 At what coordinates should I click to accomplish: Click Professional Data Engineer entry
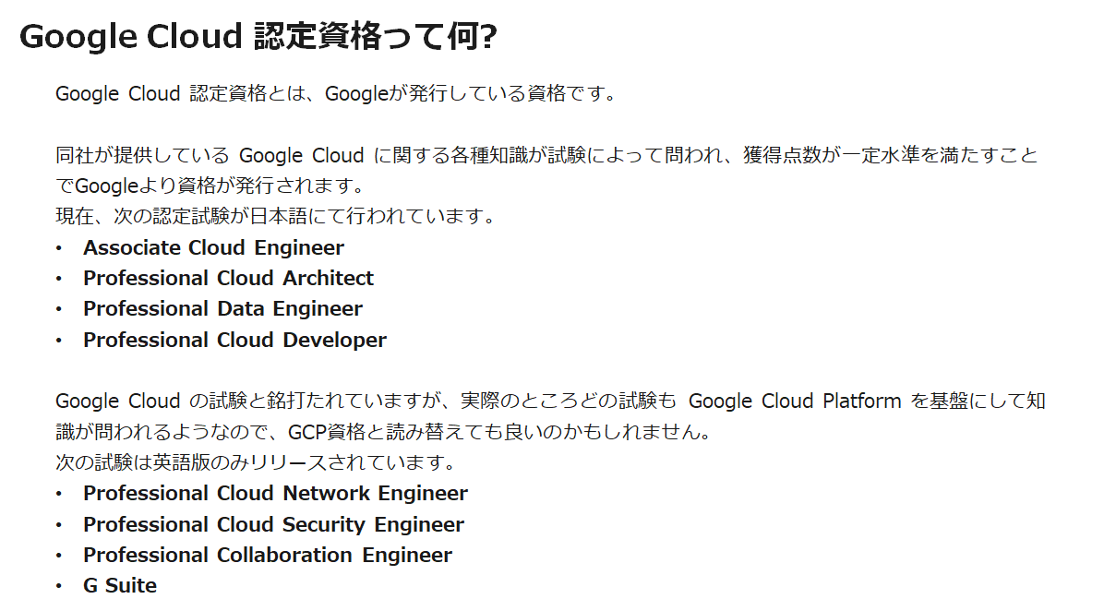(x=222, y=308)
